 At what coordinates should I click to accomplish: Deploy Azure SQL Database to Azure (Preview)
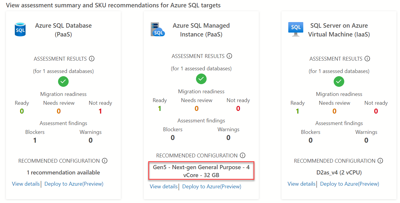pos(74,184)
